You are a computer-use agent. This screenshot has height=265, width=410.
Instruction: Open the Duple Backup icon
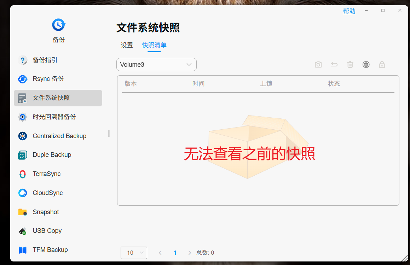[23, 155]
